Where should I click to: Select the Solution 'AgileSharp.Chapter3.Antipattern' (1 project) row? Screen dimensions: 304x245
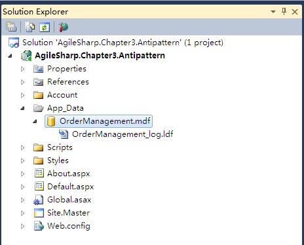tap(123, 43)
